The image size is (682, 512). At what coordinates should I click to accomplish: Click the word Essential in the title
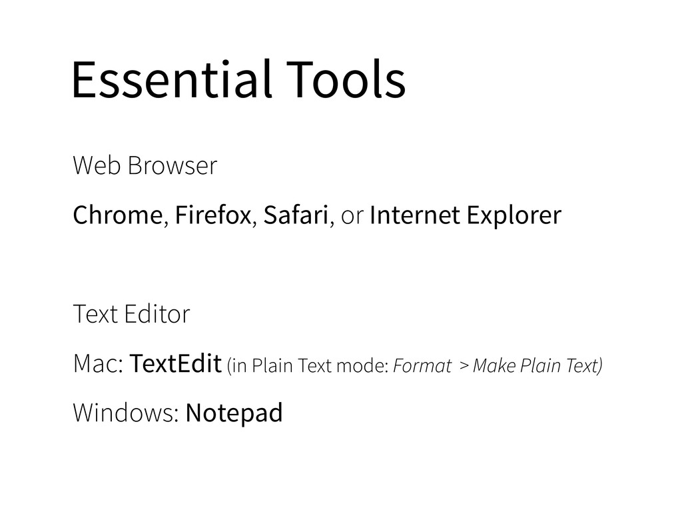[x=169, y=80]
